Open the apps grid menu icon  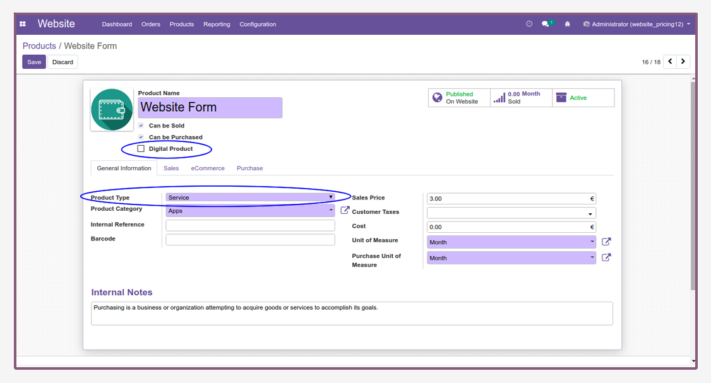point(23,24)
